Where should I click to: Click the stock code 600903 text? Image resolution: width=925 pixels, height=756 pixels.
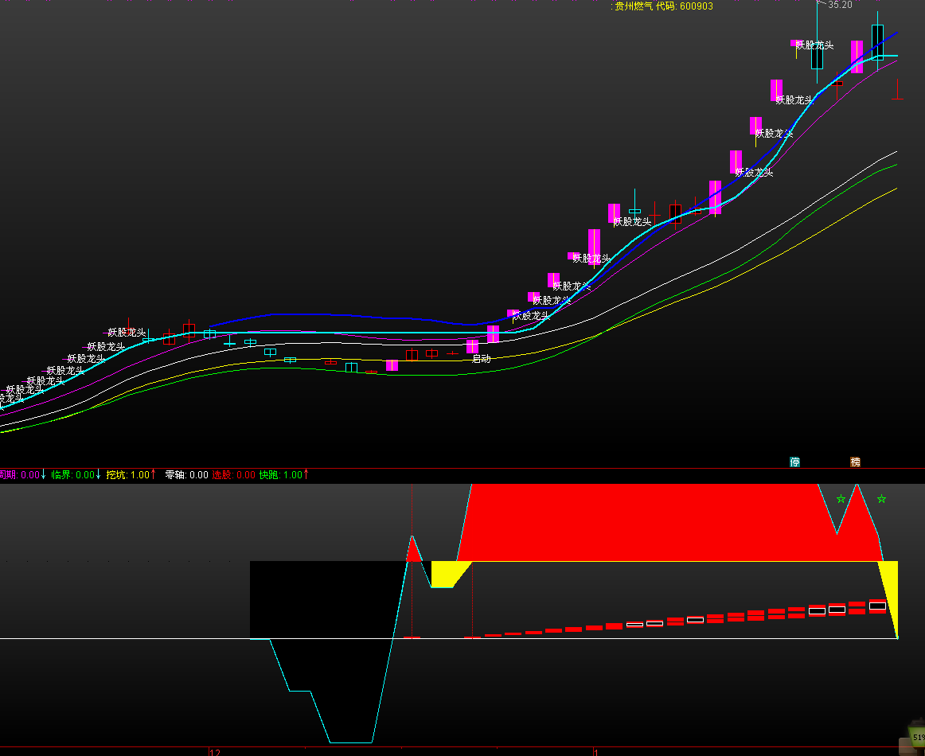[x=696, y=6]
